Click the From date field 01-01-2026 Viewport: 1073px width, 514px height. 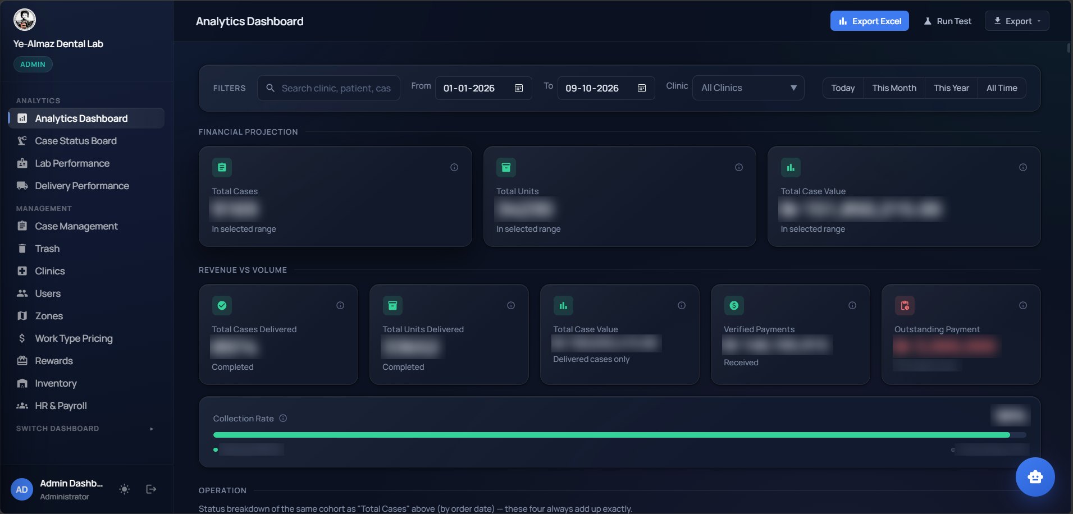[x=483, y=88]
